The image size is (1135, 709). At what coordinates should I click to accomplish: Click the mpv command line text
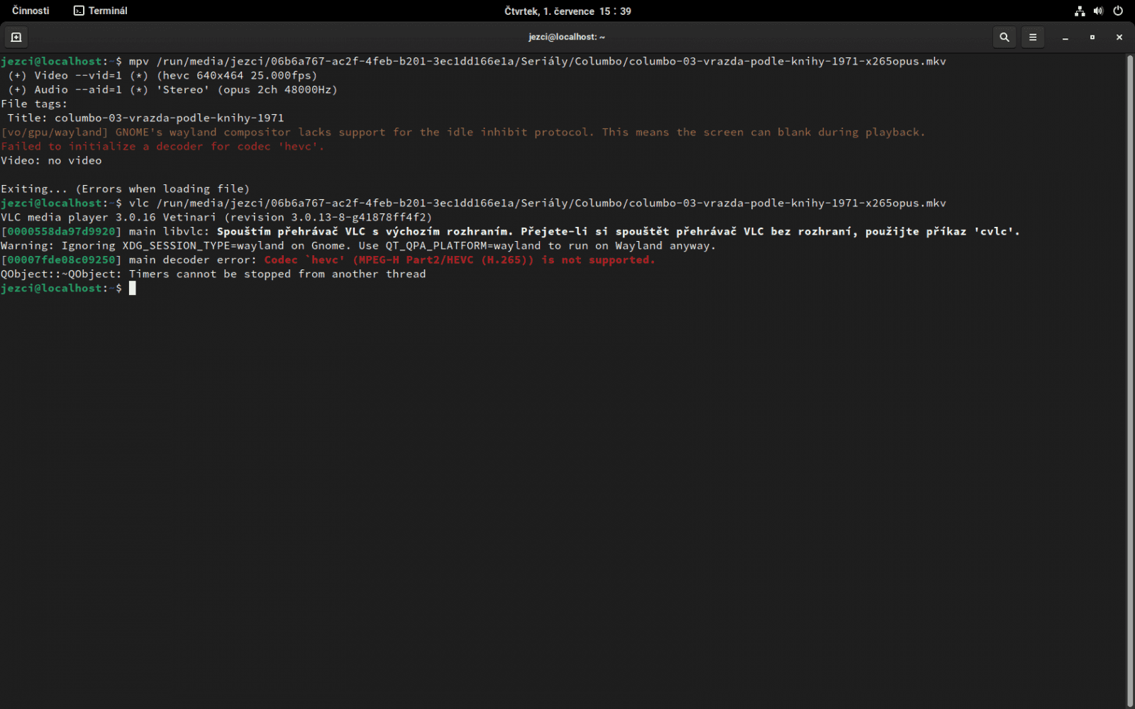(142, 61)
